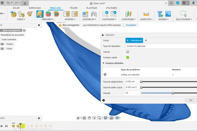Click the 1 sélectionné body selector
Image resolution: width=197 pixels, height=131 pixels.
[x=134, y=40]
